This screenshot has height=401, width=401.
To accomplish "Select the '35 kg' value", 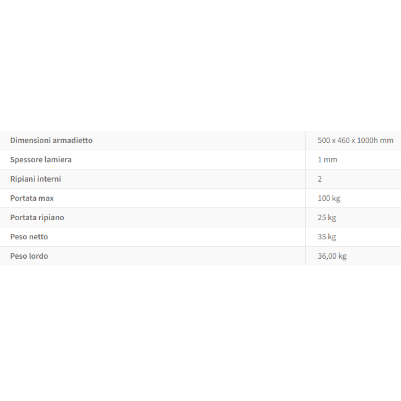I will (x=327, y=237).
